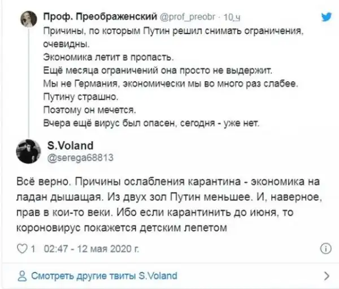Viewport: 339px width, 289px height.
Task: Open Проф. Преображенский's profile avatar
Action: click(25, 19)
